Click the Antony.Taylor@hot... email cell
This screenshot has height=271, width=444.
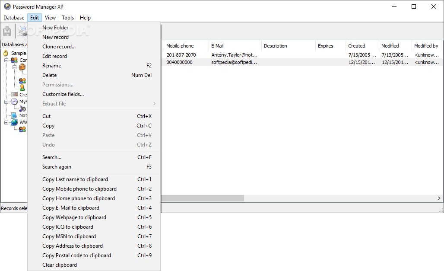pos(234,55)
